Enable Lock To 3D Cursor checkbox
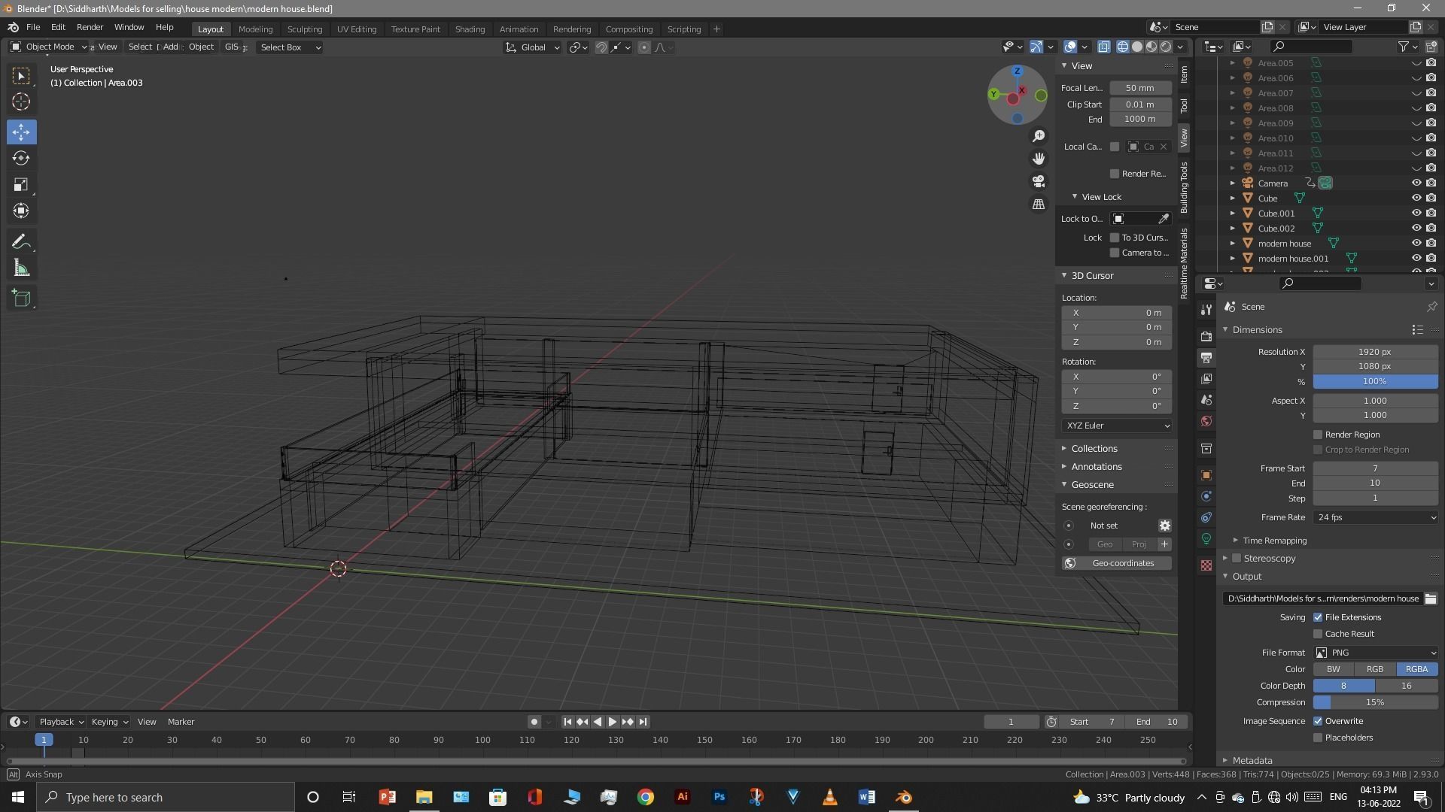1445x812 pixels. (x=1115, y=238)
